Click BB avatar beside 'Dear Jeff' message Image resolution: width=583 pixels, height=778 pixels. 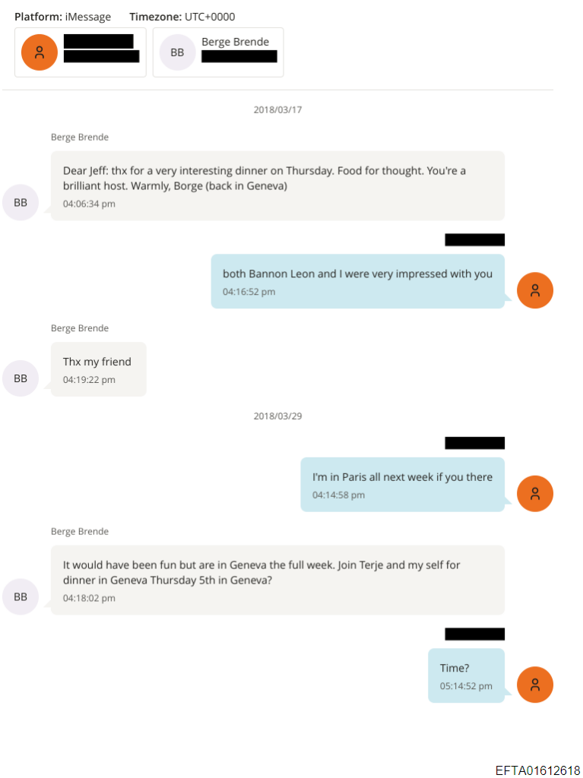coord(21,202)
